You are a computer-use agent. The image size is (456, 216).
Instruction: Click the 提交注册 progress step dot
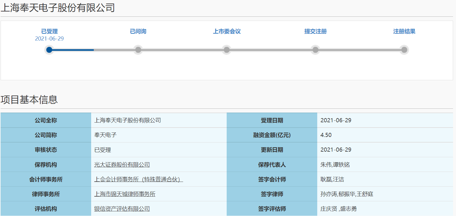tap(315, 50)
